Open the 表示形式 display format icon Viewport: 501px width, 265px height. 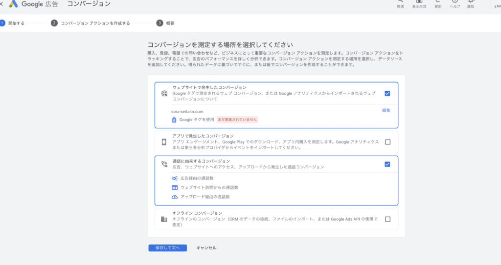[419, 2]
